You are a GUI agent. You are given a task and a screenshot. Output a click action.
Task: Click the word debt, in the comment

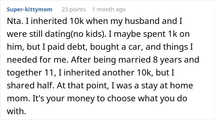77,47
